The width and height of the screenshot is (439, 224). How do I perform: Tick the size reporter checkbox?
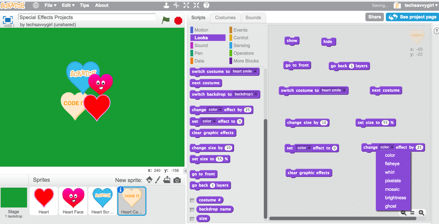tap(192, 219)
